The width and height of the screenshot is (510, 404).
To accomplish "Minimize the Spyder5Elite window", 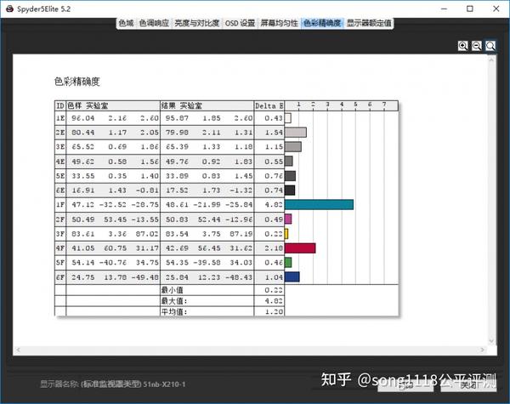I will coord(444,9).
